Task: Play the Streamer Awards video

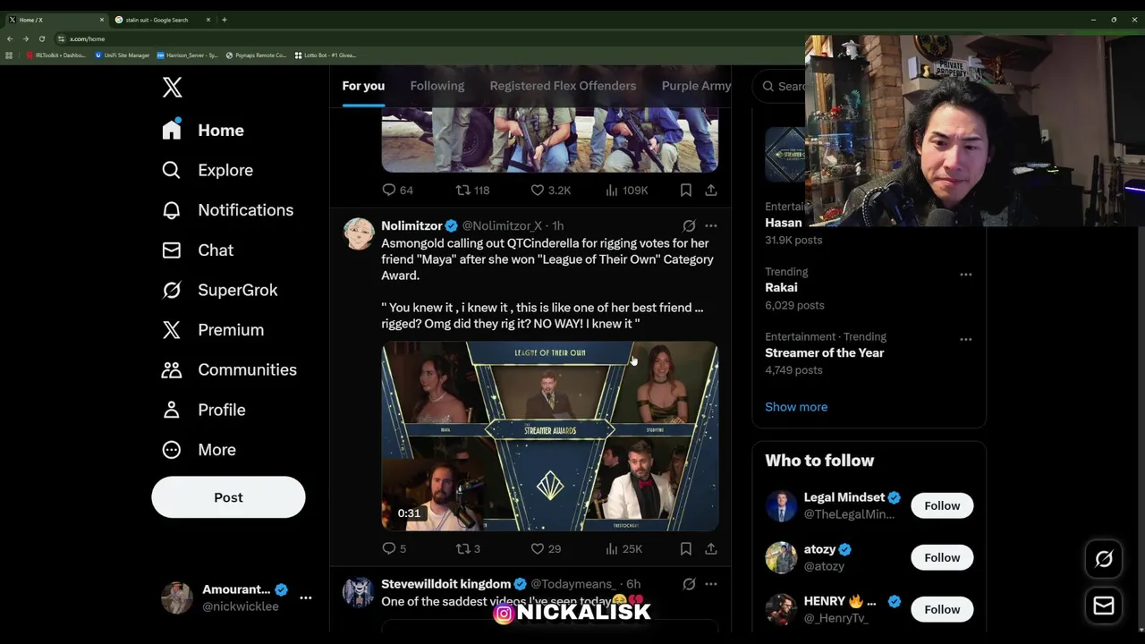Action: [549, 436]
